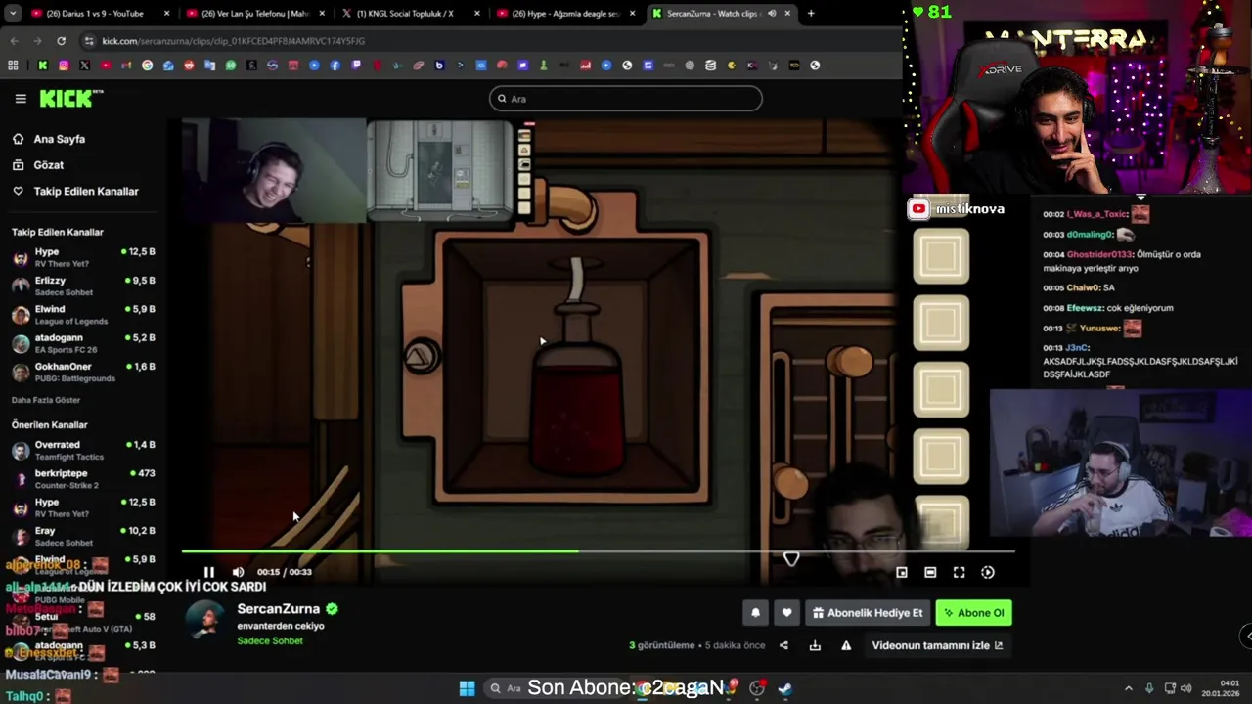
Task: Click the green Abone Ol button
Action: pos(973,613)
